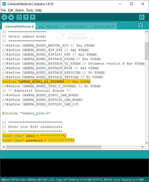149x182 pixels.
Task: Open the Tools menu
Action: click(x=30, y=10)
